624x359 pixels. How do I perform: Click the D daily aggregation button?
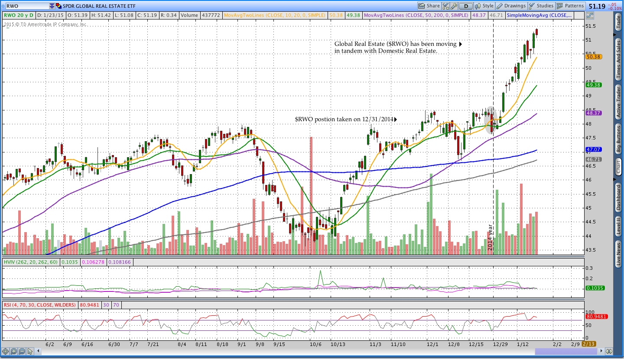point(466,6)
